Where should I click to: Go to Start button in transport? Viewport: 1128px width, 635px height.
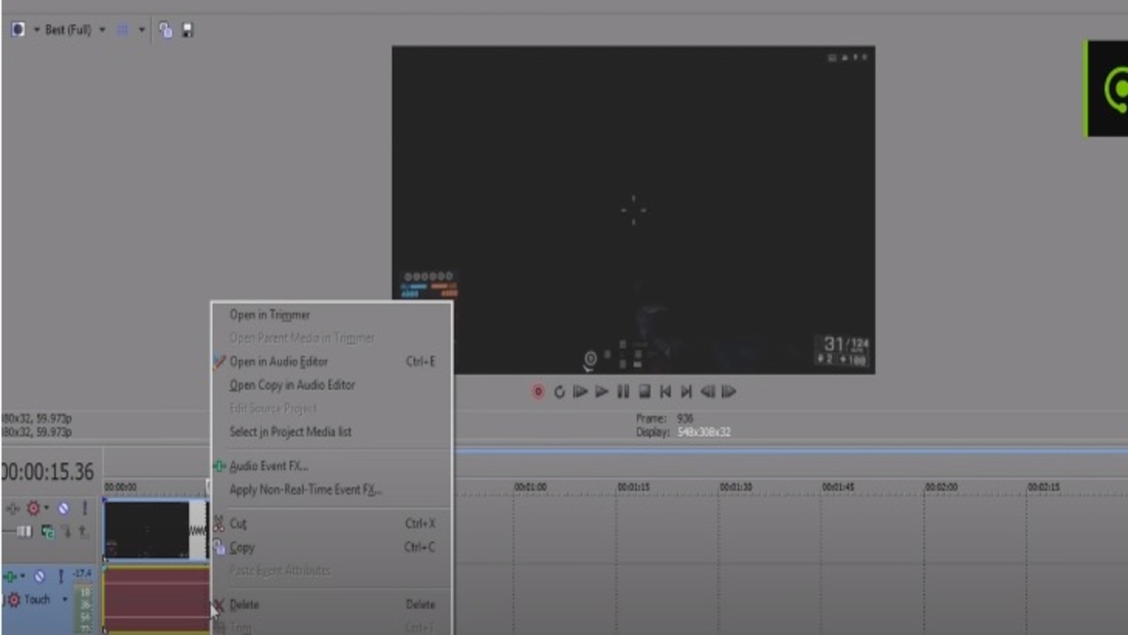coord(665,392)
